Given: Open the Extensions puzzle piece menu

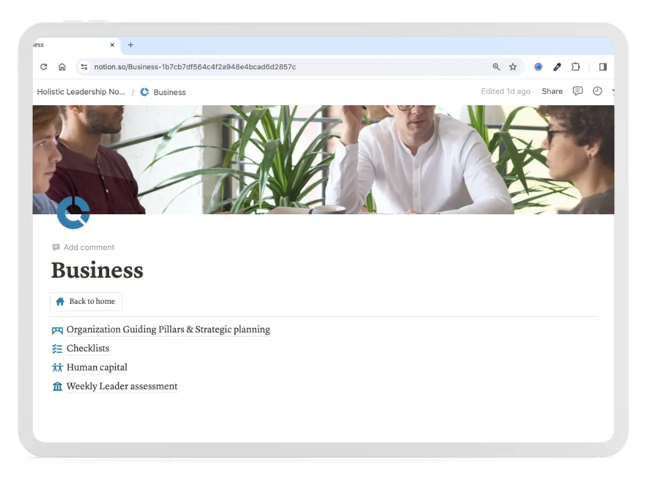Looking at the screenshot, I should tap(575, 67).
